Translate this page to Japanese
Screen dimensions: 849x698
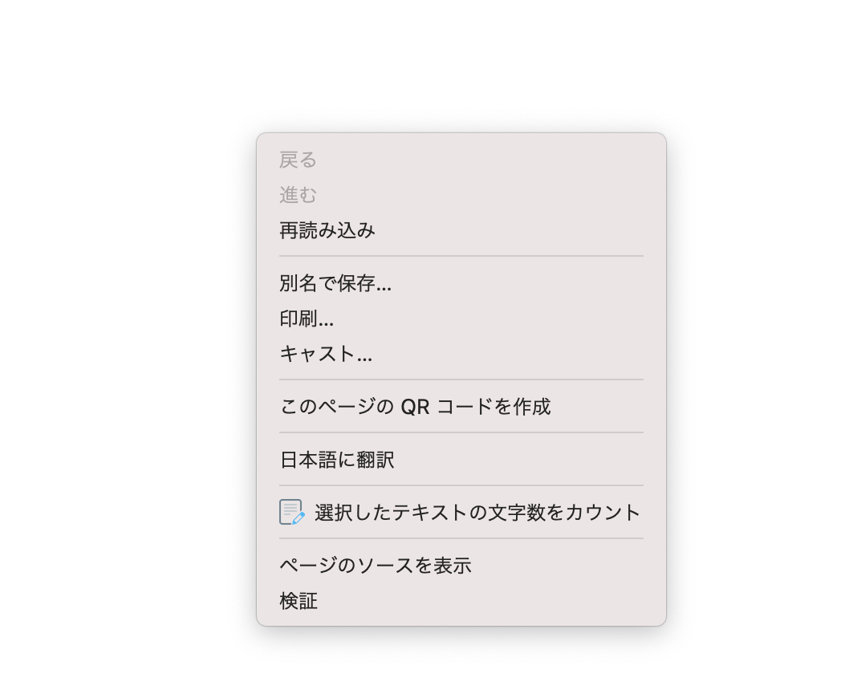[x=337, y=460]
